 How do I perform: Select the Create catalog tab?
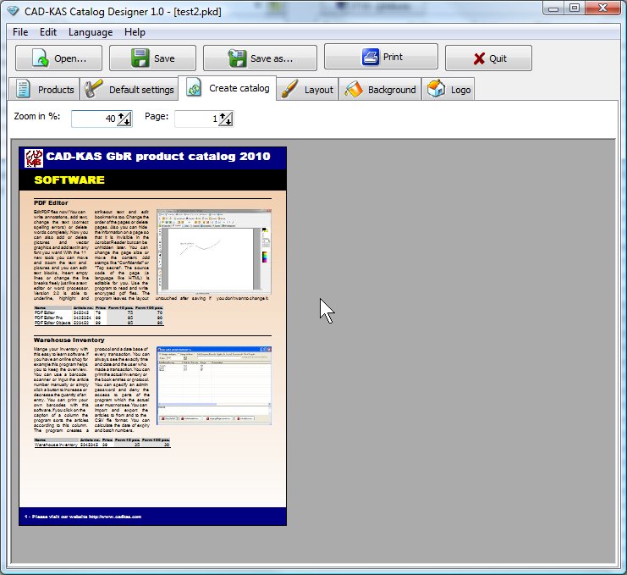(230, 88)
